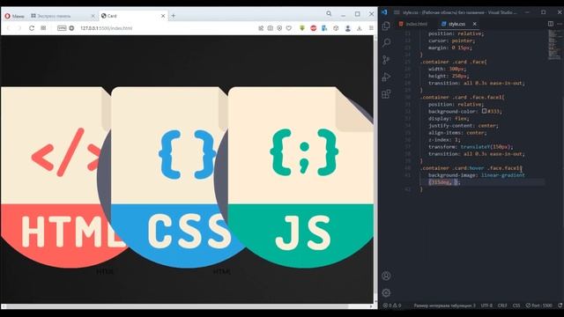Open the Opera profile avatar icon

[348, 28]
